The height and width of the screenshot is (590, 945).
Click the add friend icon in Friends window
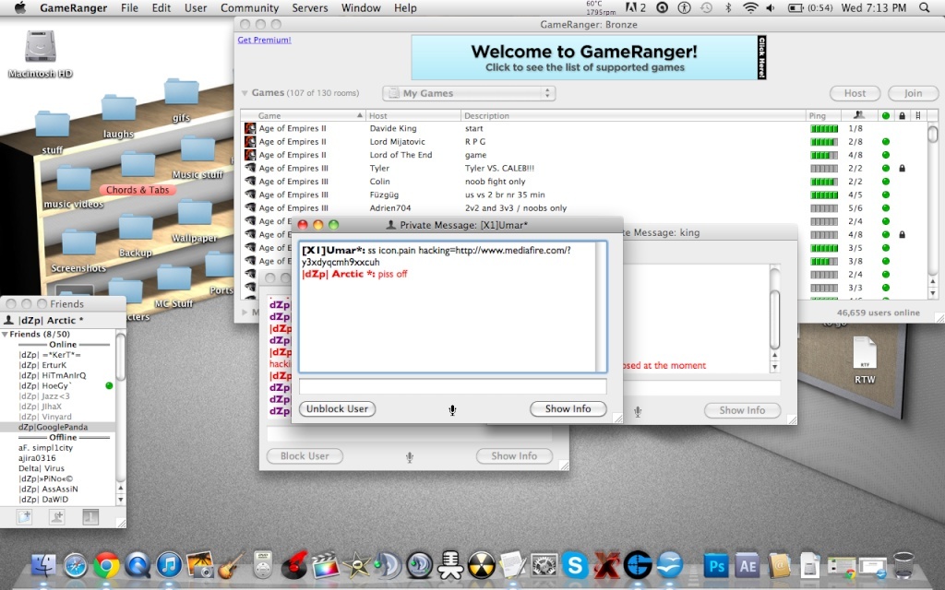[57, 516]
